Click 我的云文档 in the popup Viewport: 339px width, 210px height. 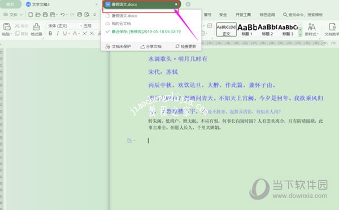coord(121,24)
